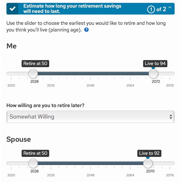Click the 'Retire at 50' tooltip under Me

[35, 64]
